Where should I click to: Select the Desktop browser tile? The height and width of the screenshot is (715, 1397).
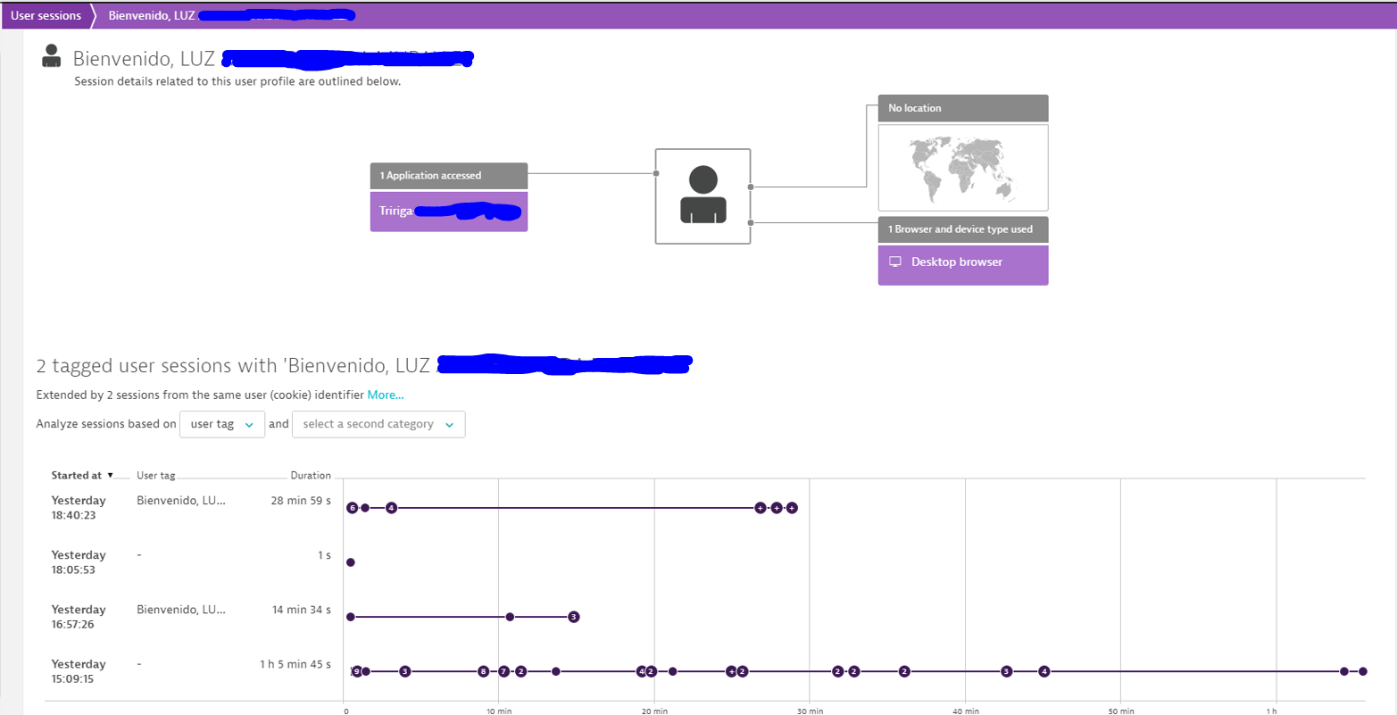(962, 264)
